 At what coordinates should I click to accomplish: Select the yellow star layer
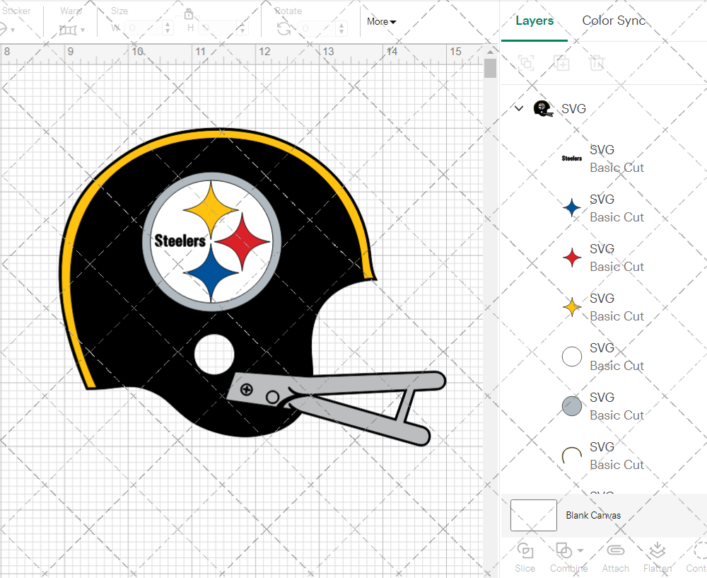(x=603, y=307)
